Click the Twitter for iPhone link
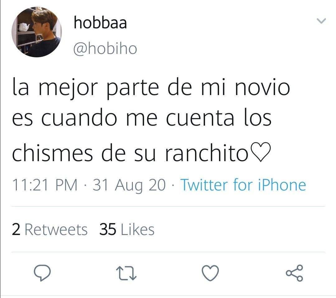336x298 pixels. click(243, 185)
